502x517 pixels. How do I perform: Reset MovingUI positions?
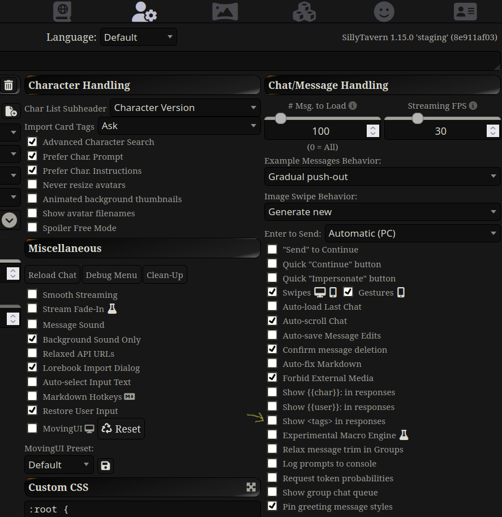(x=121, y=429)
